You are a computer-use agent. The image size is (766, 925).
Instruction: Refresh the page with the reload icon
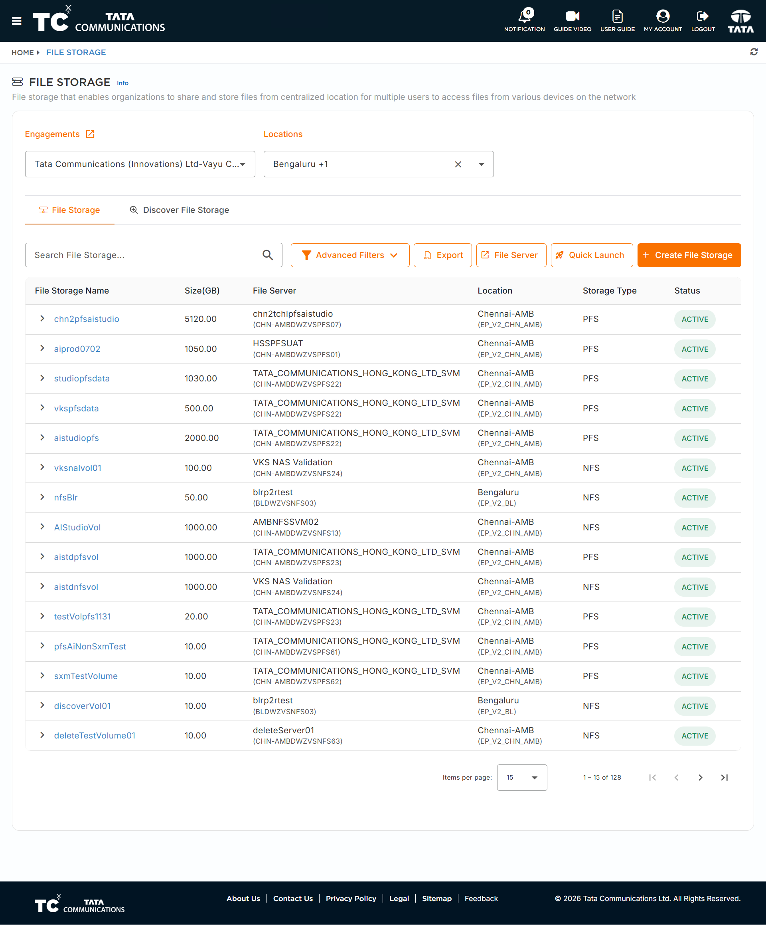click(754, 52)
